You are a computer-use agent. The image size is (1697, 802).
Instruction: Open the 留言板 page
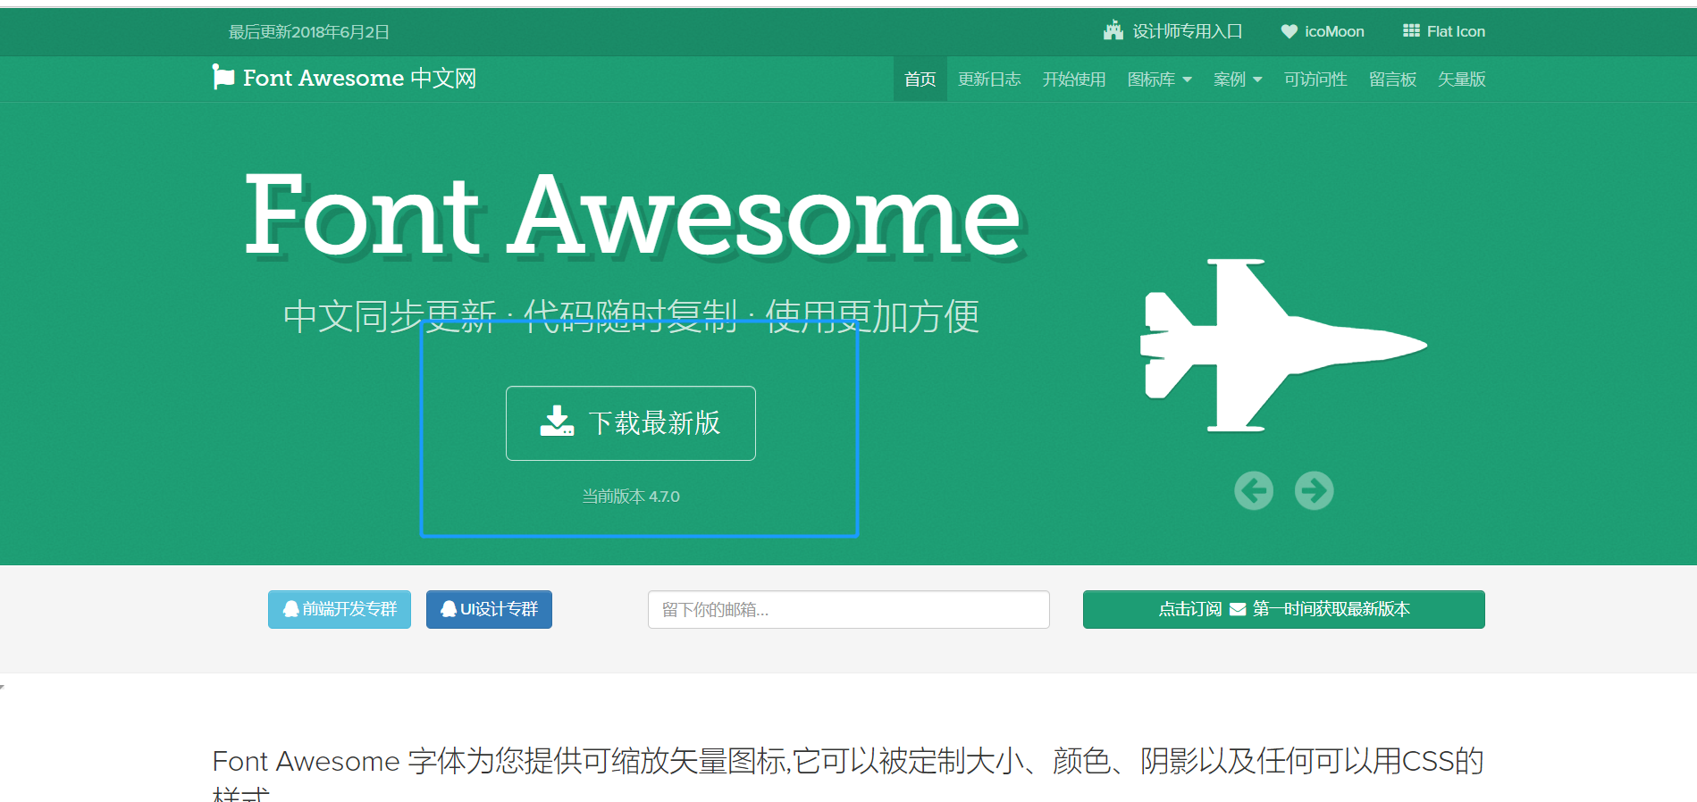tap(1392, 79)
